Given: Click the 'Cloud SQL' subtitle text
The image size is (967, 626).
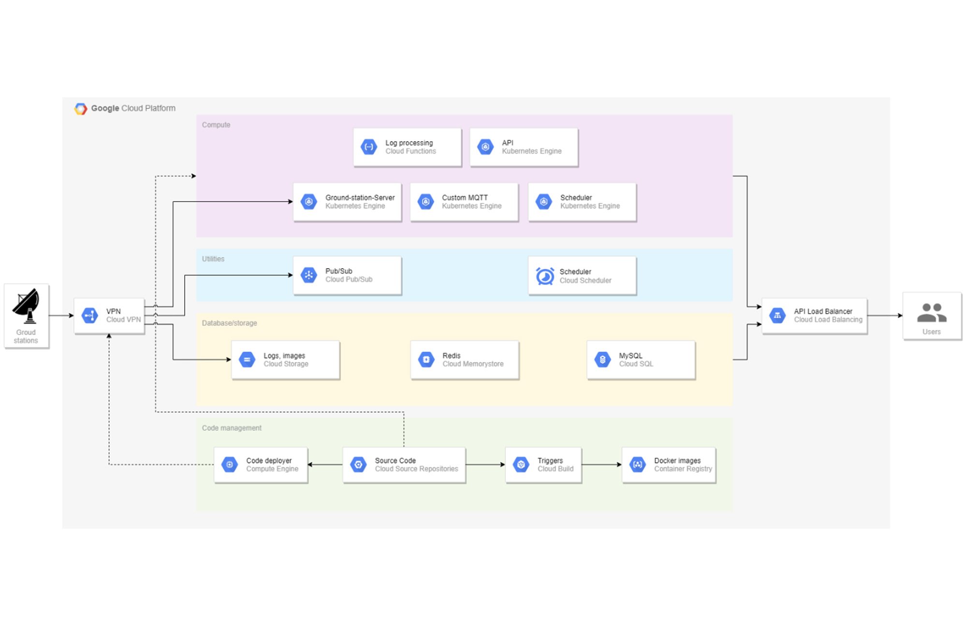Looking at the screenshot, I should point(636,364).
